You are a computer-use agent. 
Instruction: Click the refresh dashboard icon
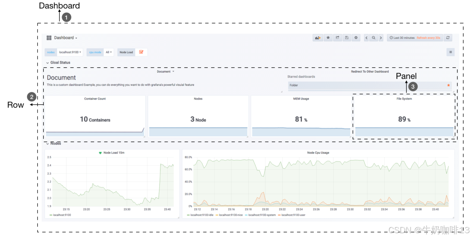(x=448, y=38)
